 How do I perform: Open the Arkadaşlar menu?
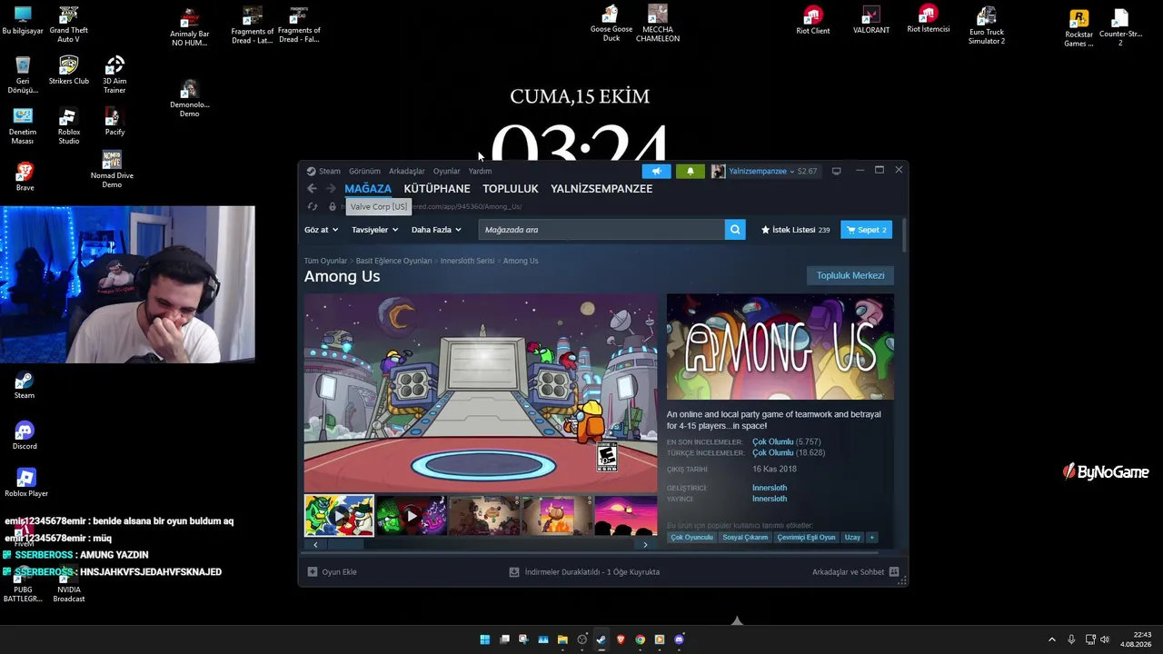click(x=406, y=171)
